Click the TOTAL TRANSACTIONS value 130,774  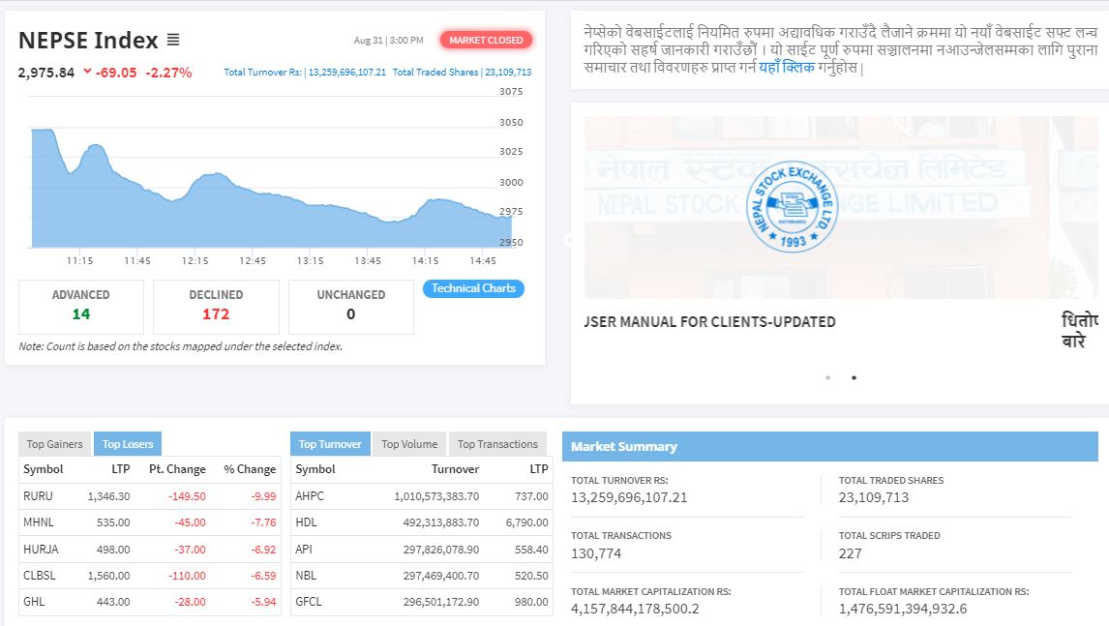coord(596,553)
